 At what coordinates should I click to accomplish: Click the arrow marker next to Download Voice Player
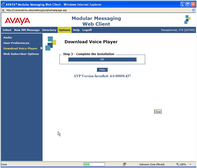coord(41,48)
